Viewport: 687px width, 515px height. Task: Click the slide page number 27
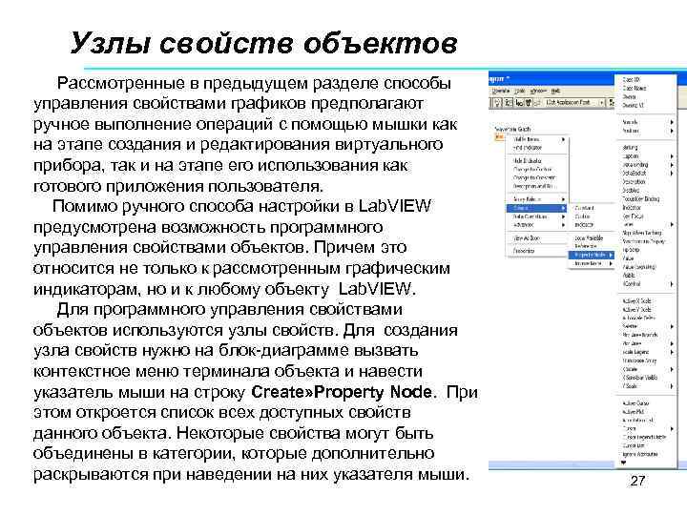(x=637, y=481)
